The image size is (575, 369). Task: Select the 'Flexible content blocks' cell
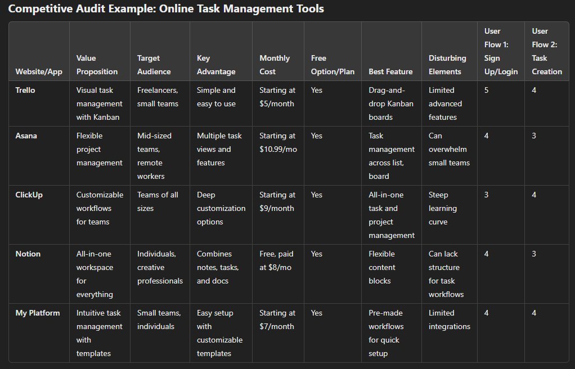pyautogui.click(x=382, y=267)
